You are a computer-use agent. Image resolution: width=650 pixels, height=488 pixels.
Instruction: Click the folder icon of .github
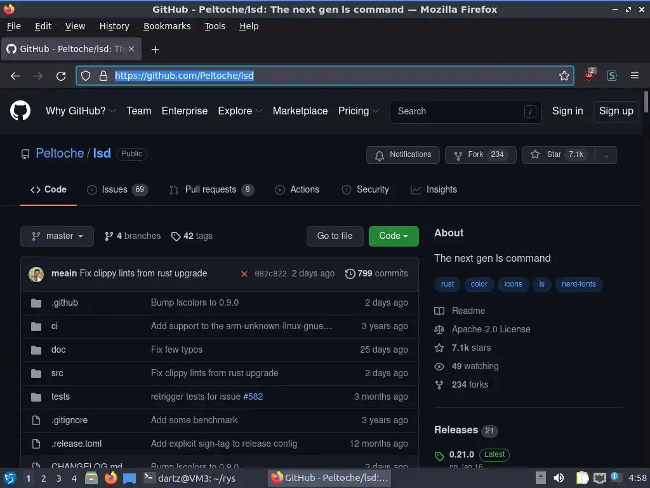click(36, 303)
